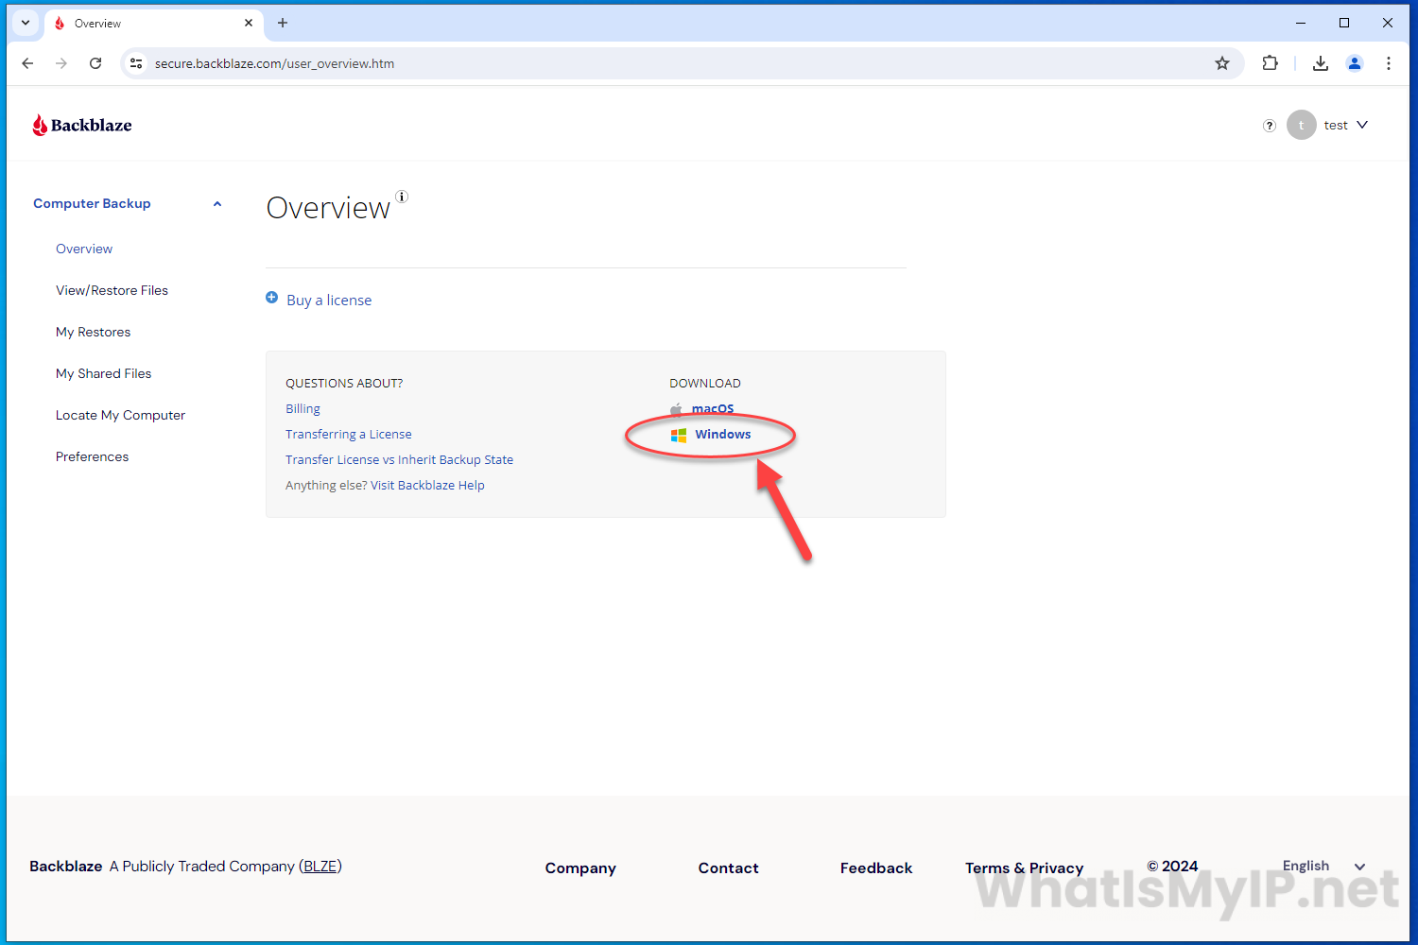This screenshot has width=1418, height=945.
Task: Expand the test account dropdown arrow
Action: tap(1362, 125)
